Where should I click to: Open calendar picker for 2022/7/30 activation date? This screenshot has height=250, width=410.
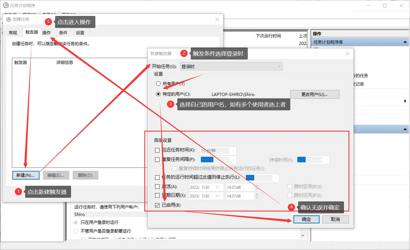click(218, 187)
